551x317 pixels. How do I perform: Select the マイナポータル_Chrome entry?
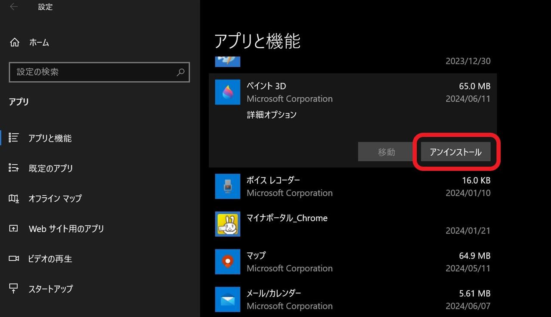tap(353, 224)
